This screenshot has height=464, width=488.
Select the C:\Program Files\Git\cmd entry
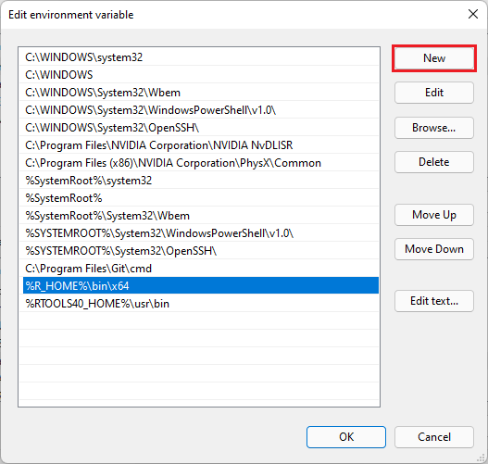click(199, 269)
